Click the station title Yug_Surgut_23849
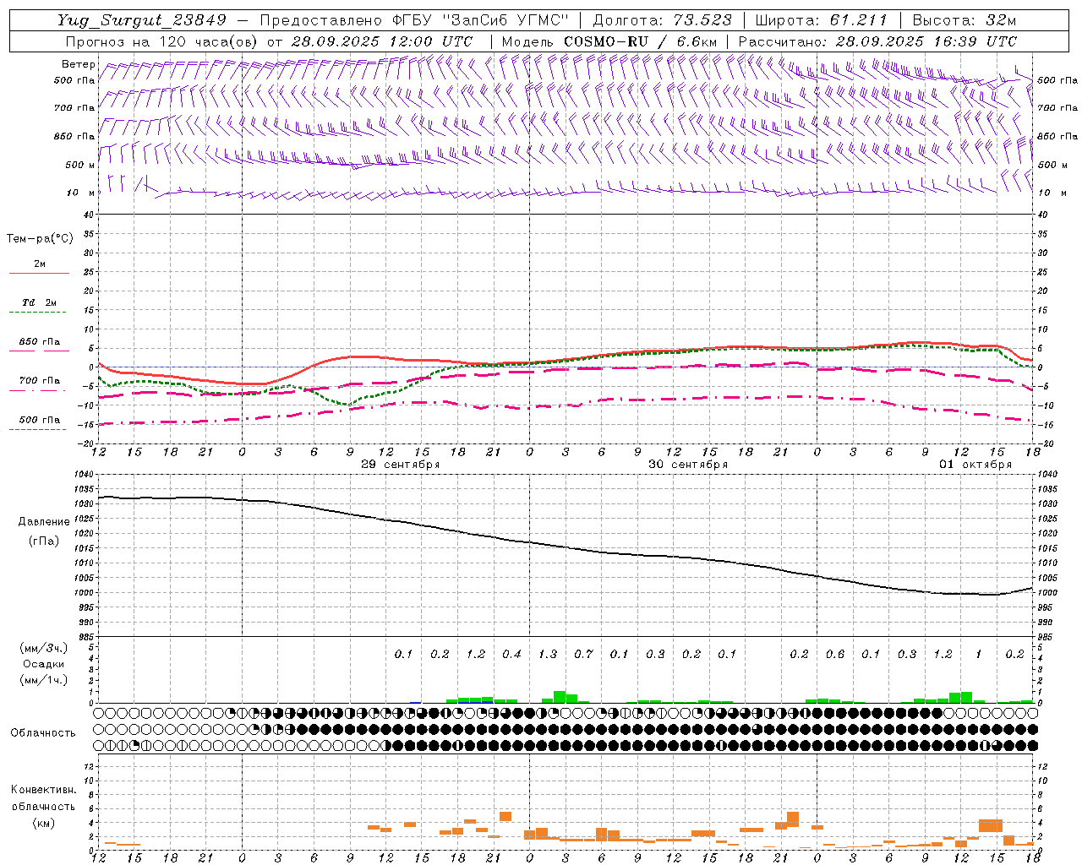1082x865 pixels. click(142, 20)
